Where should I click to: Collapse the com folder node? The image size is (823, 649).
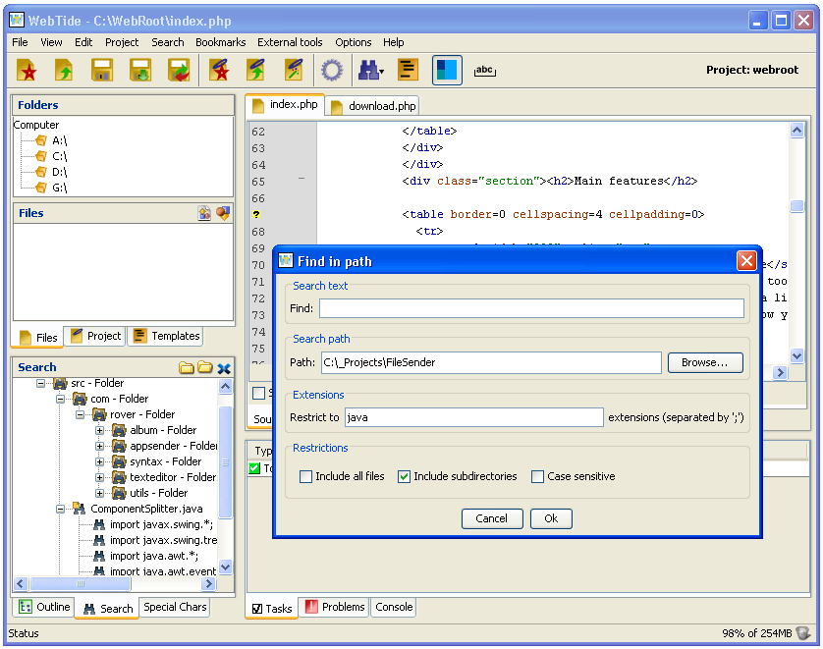pyautogui.click(x=60, y=399)
